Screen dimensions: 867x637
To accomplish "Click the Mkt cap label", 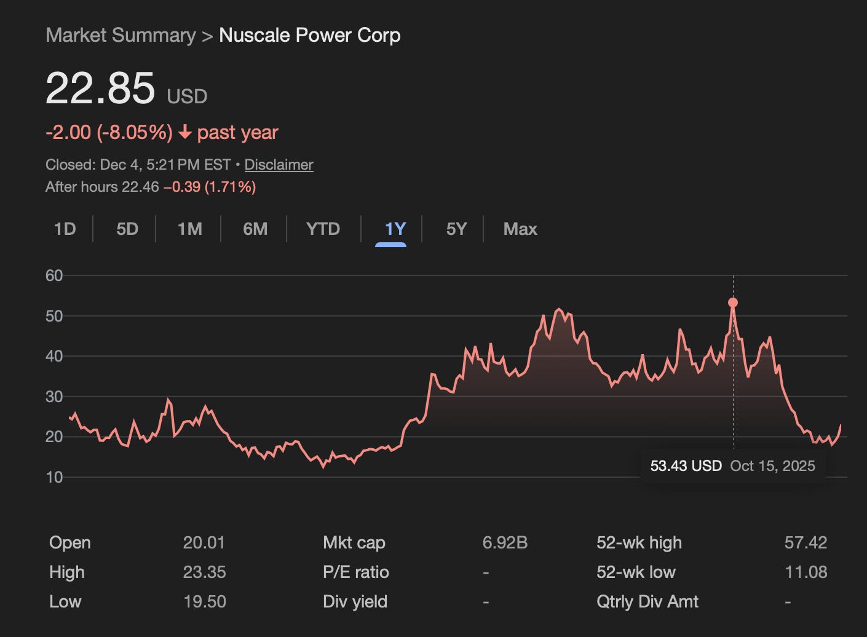I will tap(354, 543).
